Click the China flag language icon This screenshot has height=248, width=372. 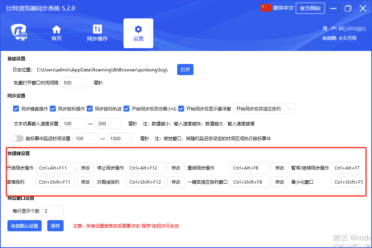coord(266,8)
